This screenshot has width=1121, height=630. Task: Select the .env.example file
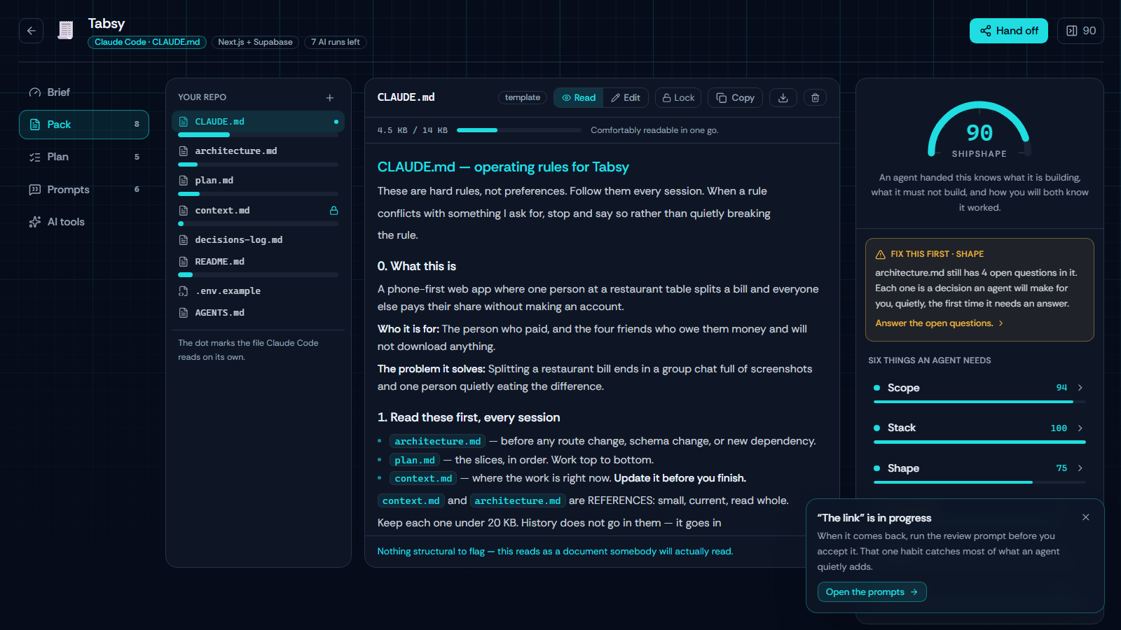258,291
